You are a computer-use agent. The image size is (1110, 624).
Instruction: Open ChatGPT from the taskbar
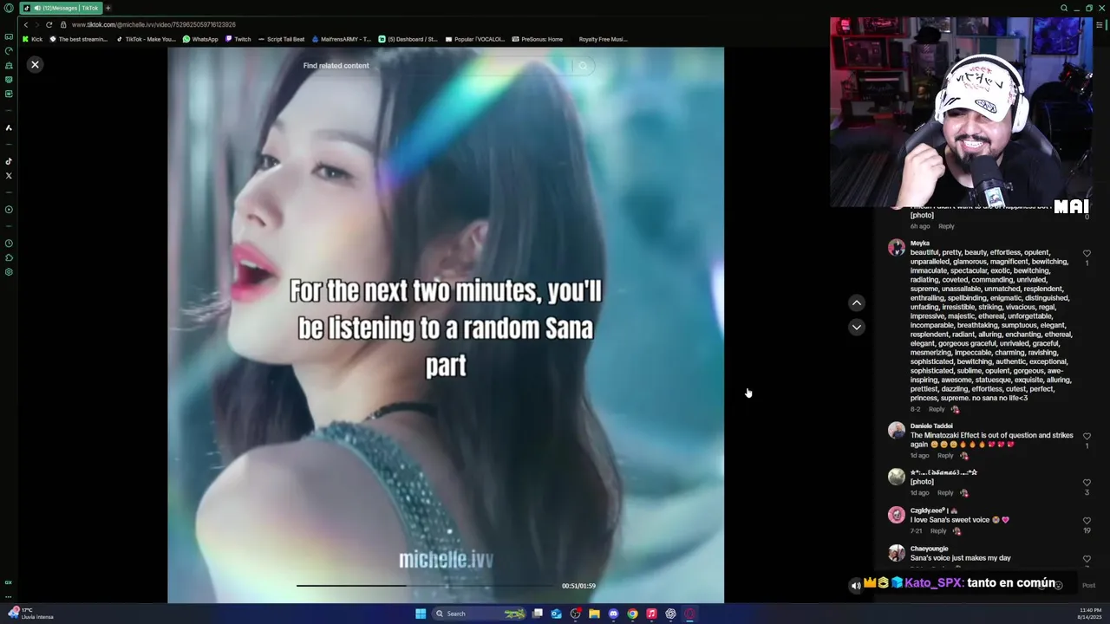coord(670,614)
